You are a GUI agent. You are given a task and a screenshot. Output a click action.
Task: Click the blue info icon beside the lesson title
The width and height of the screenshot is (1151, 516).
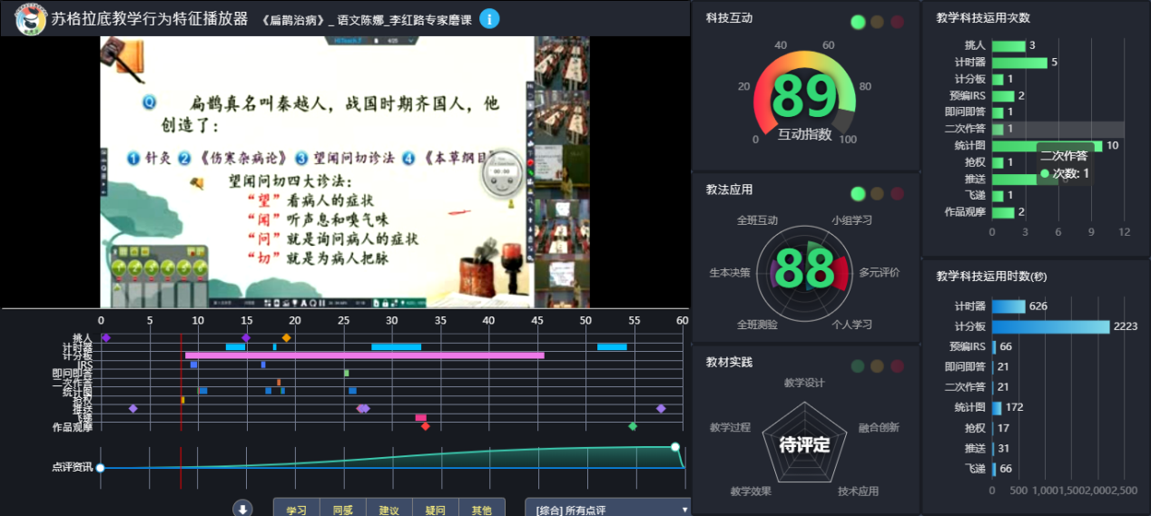coord(489,18)
